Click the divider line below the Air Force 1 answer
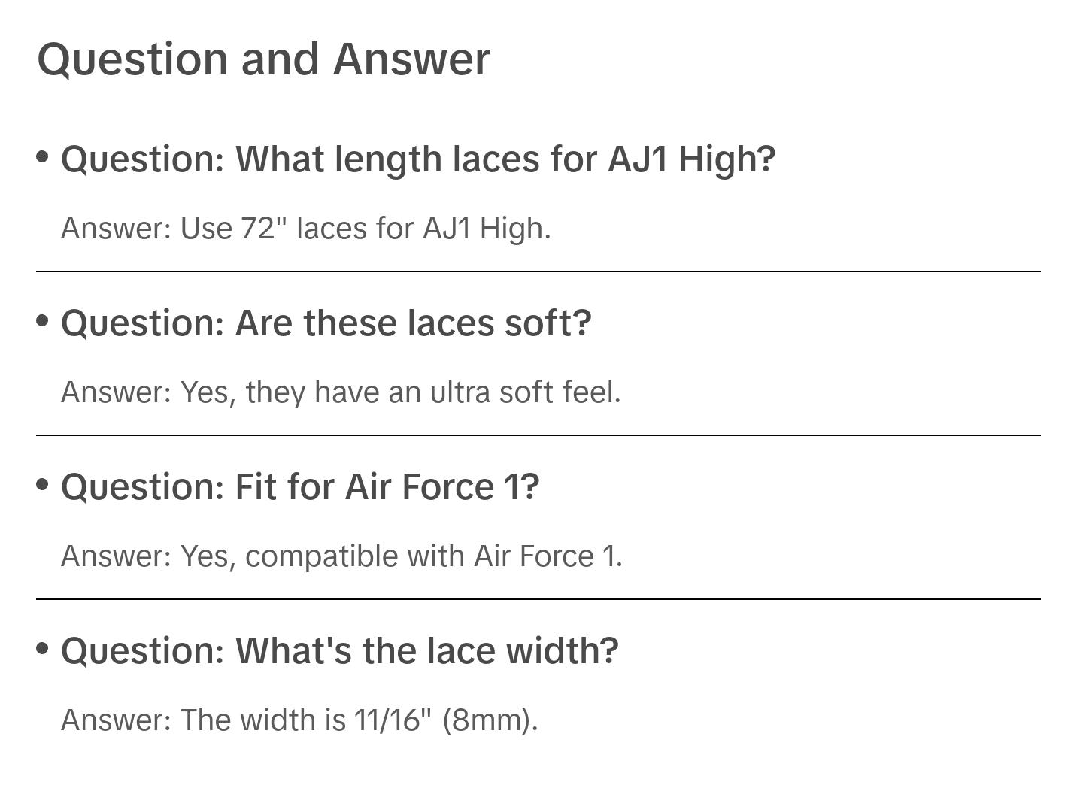This screenshot has width=1077, height=806. click(538, 599)
